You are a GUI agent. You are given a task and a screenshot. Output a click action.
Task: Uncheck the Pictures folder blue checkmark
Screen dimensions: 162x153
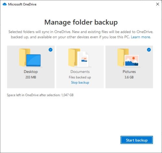coord(149,50)
